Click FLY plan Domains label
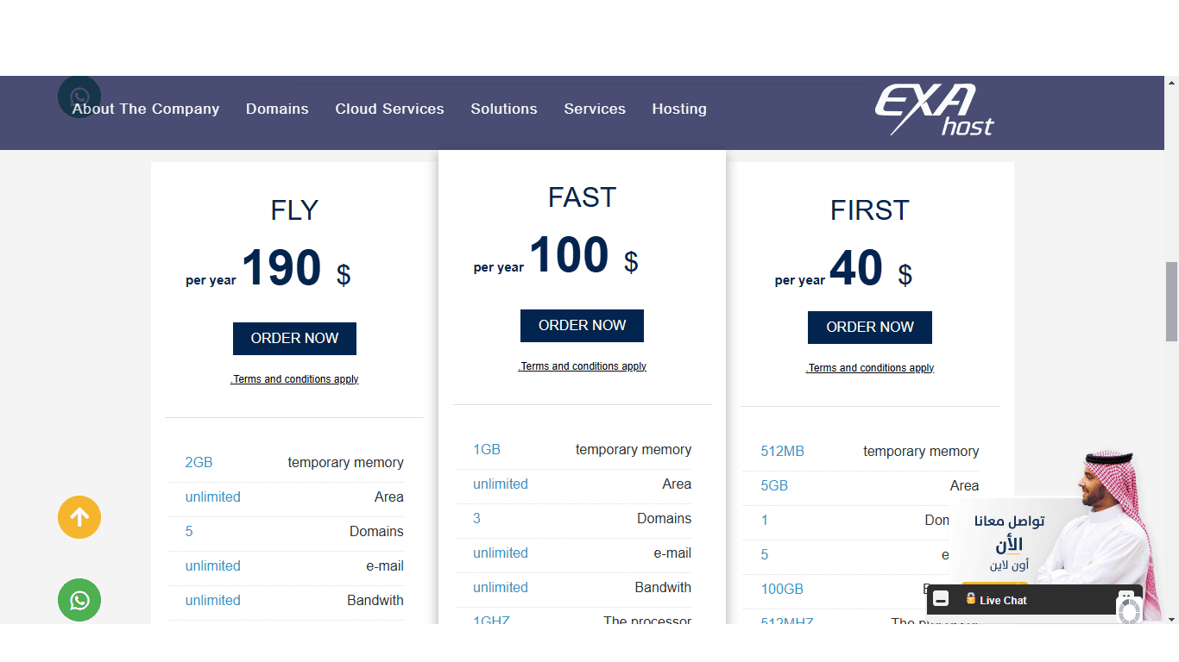 376,532
